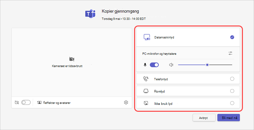This screenshot has height=130, width=254.
Task: Click the Kameraet er tidsavbrutt message
Action: pos(67,66)
